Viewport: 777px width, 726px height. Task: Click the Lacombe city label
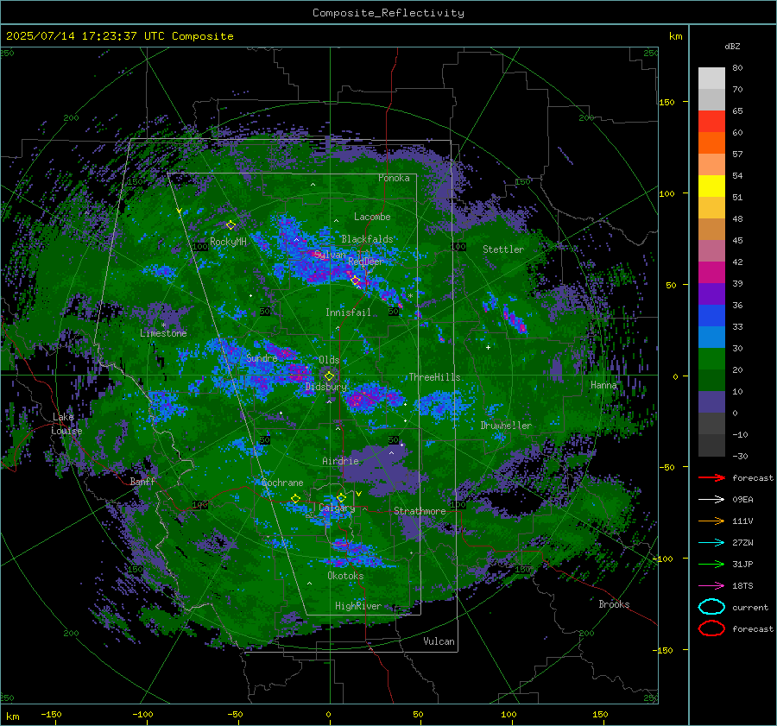coord(372,217)
